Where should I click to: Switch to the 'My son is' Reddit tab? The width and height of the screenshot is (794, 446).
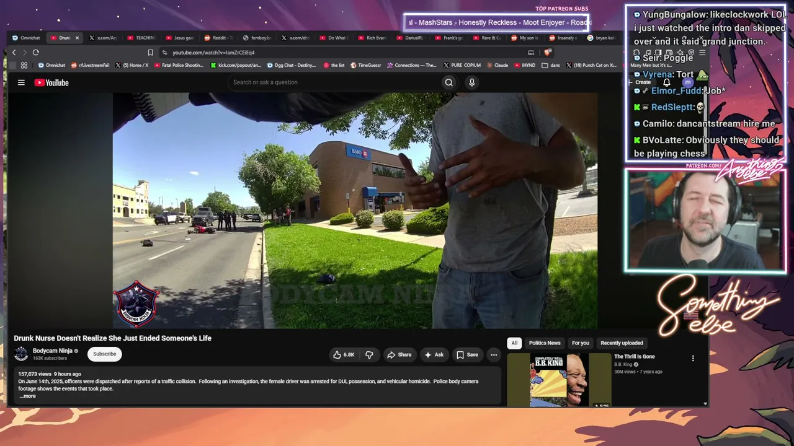(x=526, y=38)
